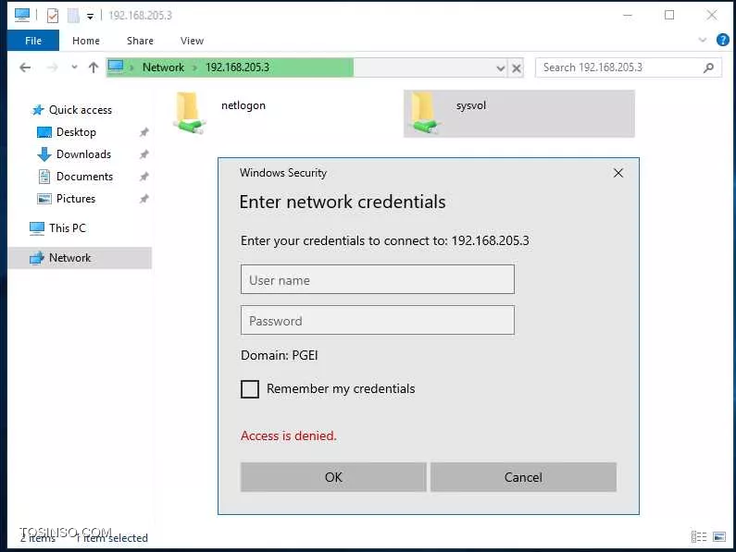Click OK in the credentials dialog
The height and width of the screenshot is (552, 736).
[x=333, y=477]
